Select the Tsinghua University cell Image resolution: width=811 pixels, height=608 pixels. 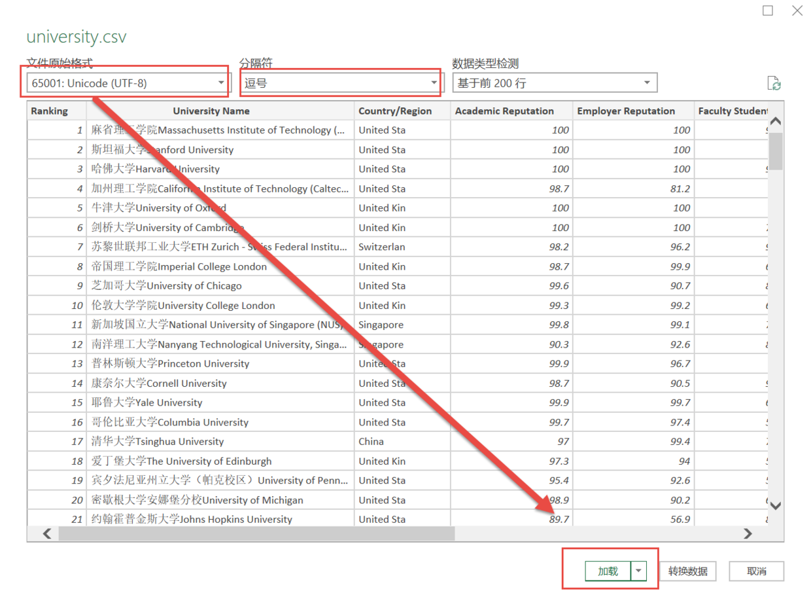pos(220,442)
